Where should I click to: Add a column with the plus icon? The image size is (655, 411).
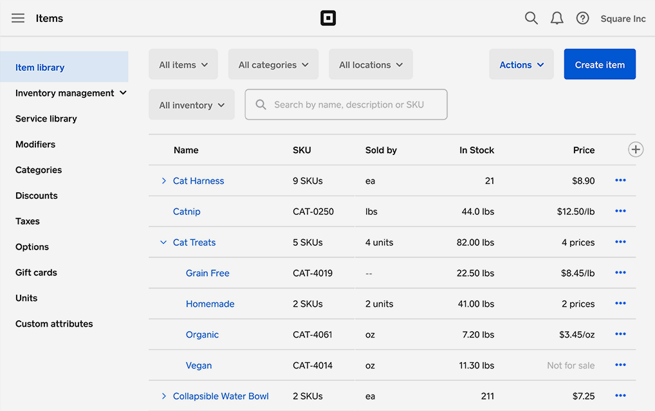(x=635, y=149)
